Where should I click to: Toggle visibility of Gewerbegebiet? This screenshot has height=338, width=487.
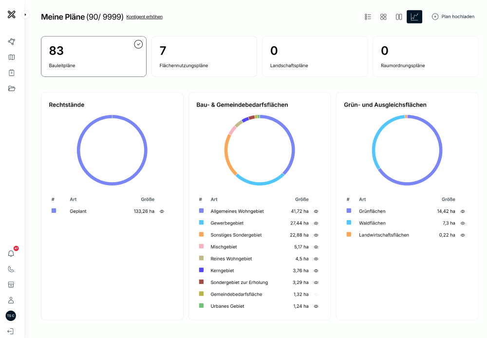tap(316, 223)
